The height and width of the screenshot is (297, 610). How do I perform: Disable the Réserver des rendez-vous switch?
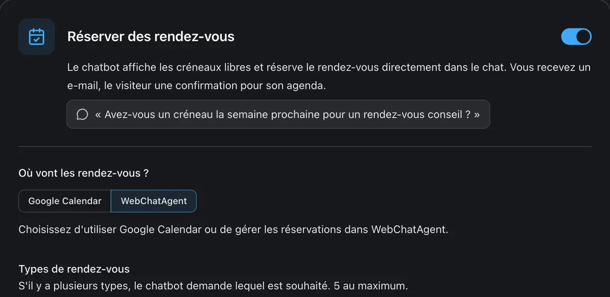point(576,37)
